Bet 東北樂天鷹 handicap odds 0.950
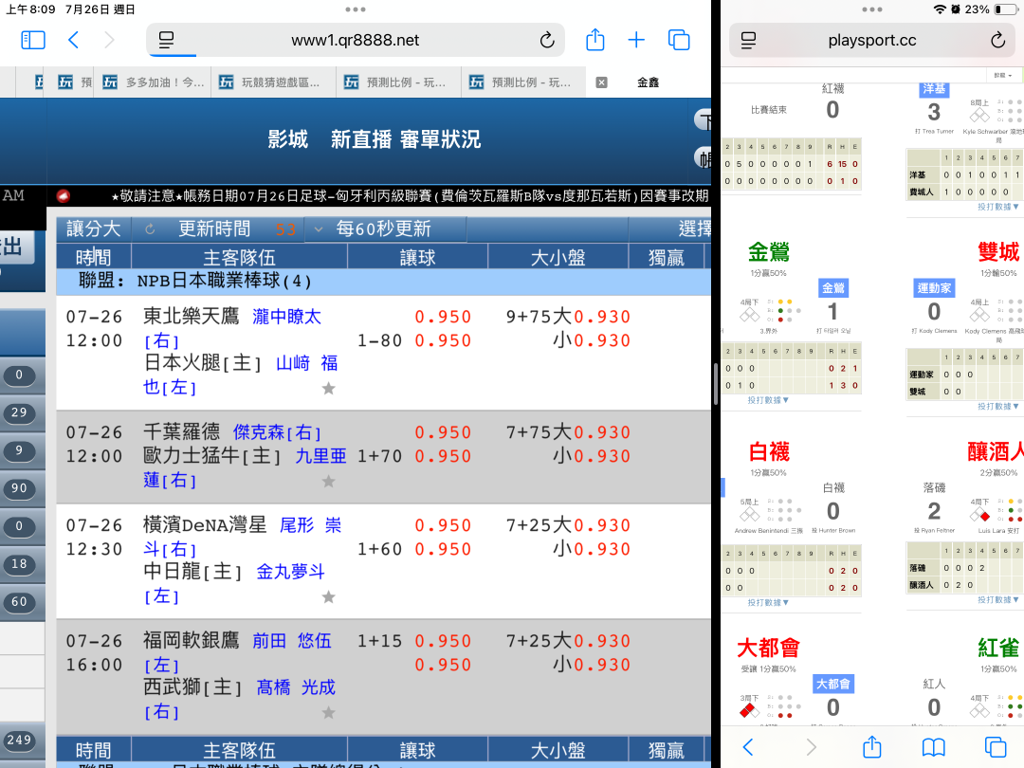 [443, 317]
